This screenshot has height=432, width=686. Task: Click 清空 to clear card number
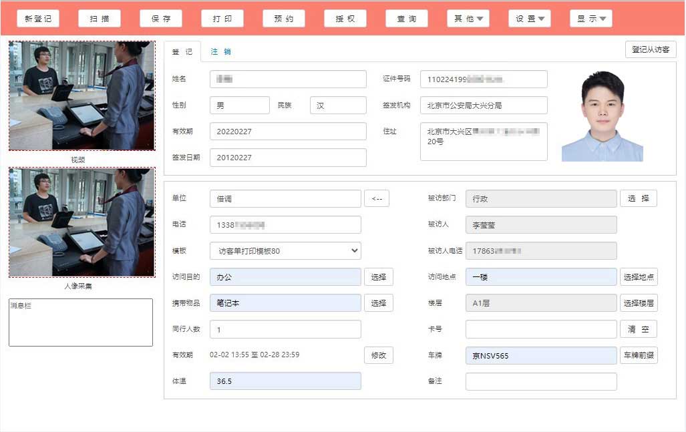point(639,329)
